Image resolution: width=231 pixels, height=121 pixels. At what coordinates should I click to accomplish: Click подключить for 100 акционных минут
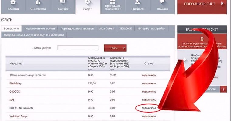click(149, 75)
